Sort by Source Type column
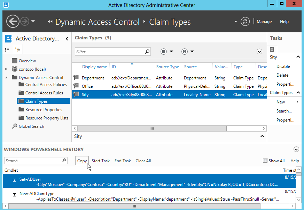Screen dimensions: 304x210 pyautogui.click(x=168, y=67)
